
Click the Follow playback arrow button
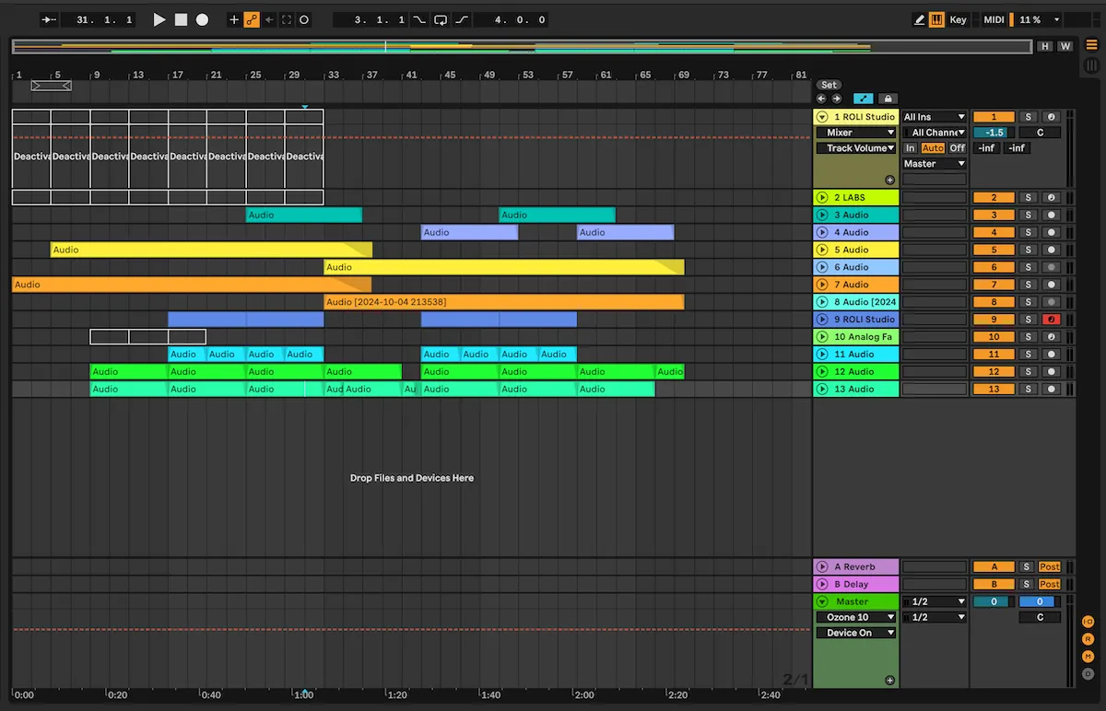point(50,19)
